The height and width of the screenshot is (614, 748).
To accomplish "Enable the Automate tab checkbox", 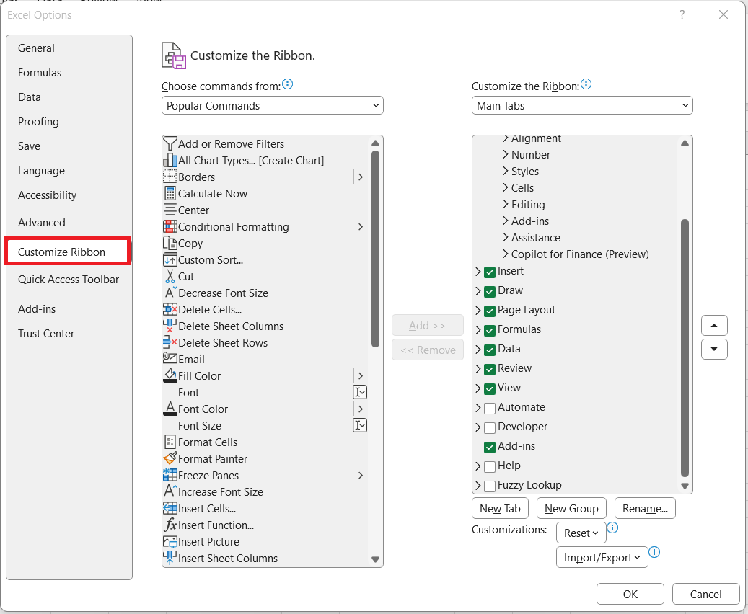I will coord(490,408).
